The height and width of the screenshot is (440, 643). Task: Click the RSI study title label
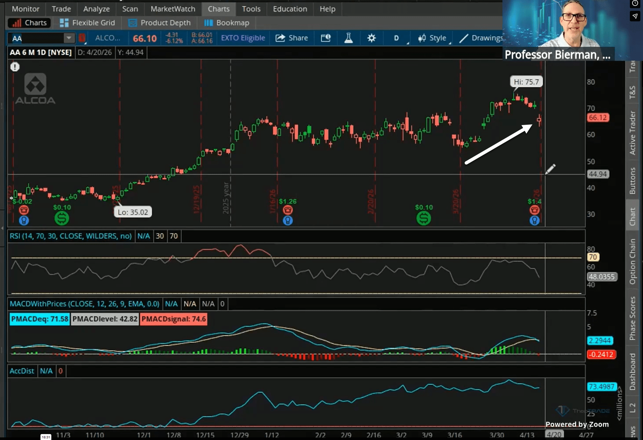click(70, 236)
